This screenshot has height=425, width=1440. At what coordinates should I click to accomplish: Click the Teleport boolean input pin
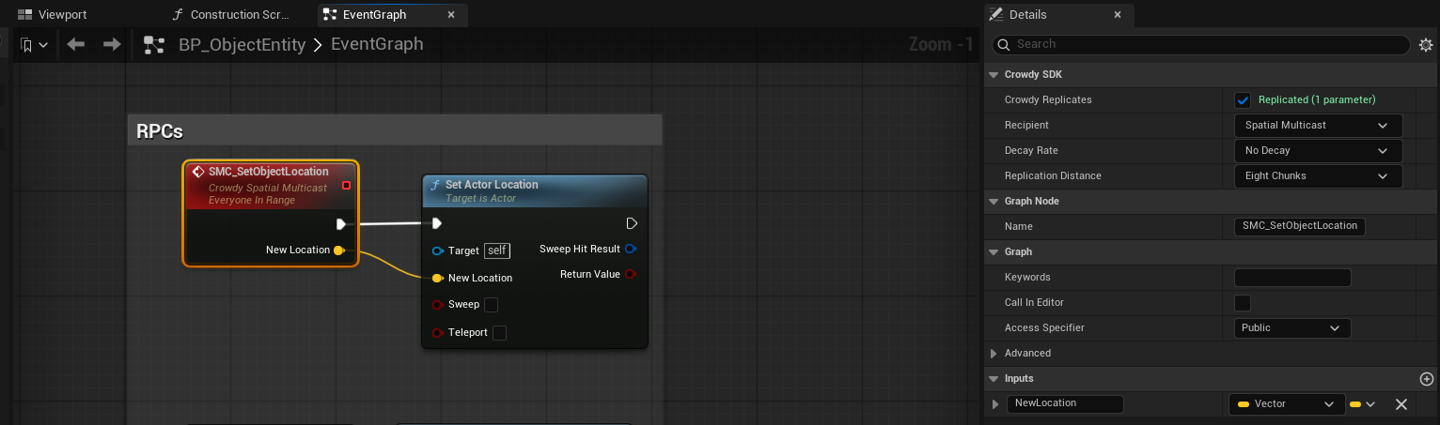point(437,333)
